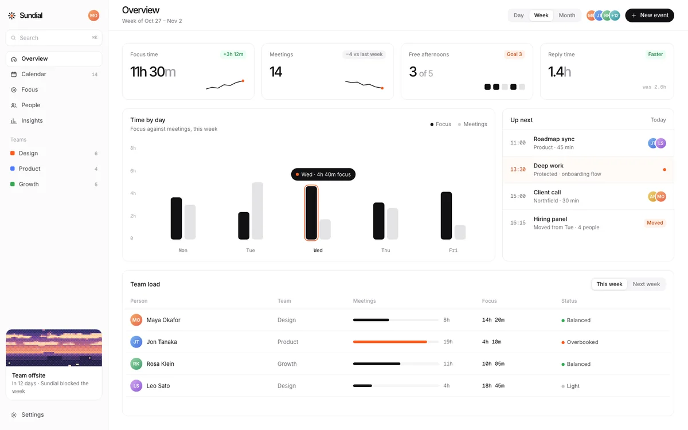Click the Faster reply time badge
The image size is (688, 430).
[655, 54]
